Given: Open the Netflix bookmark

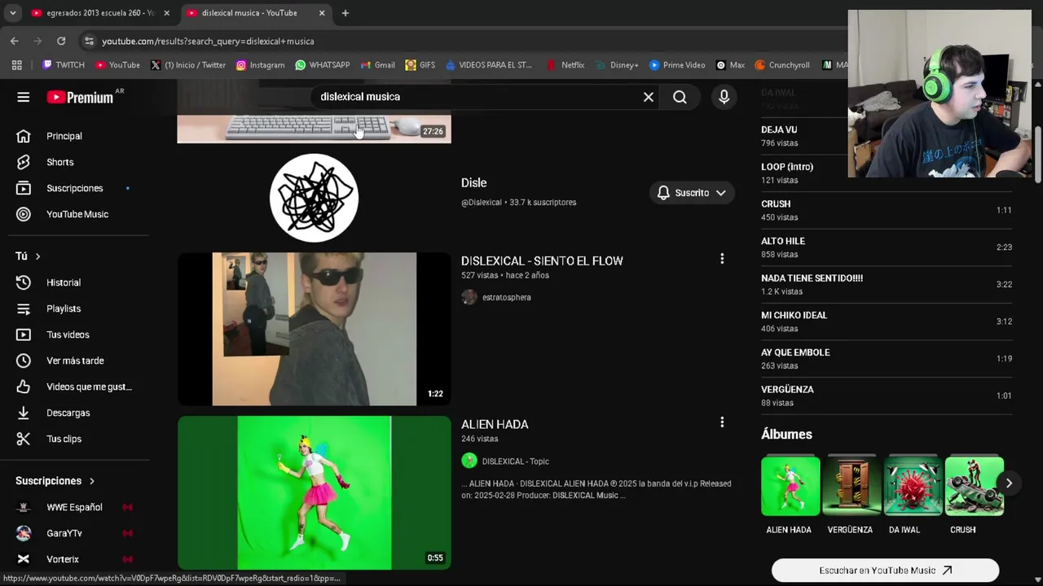Looking at the screenshot, I should pos(566,65).
